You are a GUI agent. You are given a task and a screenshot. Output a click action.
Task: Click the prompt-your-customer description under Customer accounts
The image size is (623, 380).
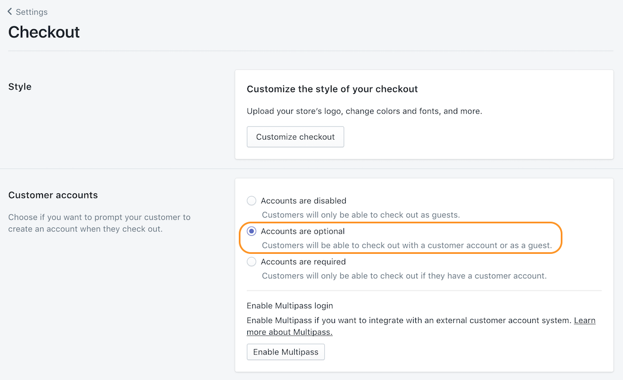[x=99, y=223]
